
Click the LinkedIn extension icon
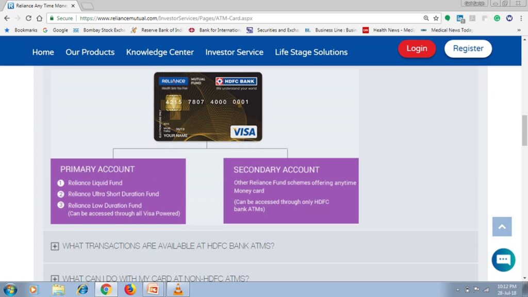click(460, 19)
